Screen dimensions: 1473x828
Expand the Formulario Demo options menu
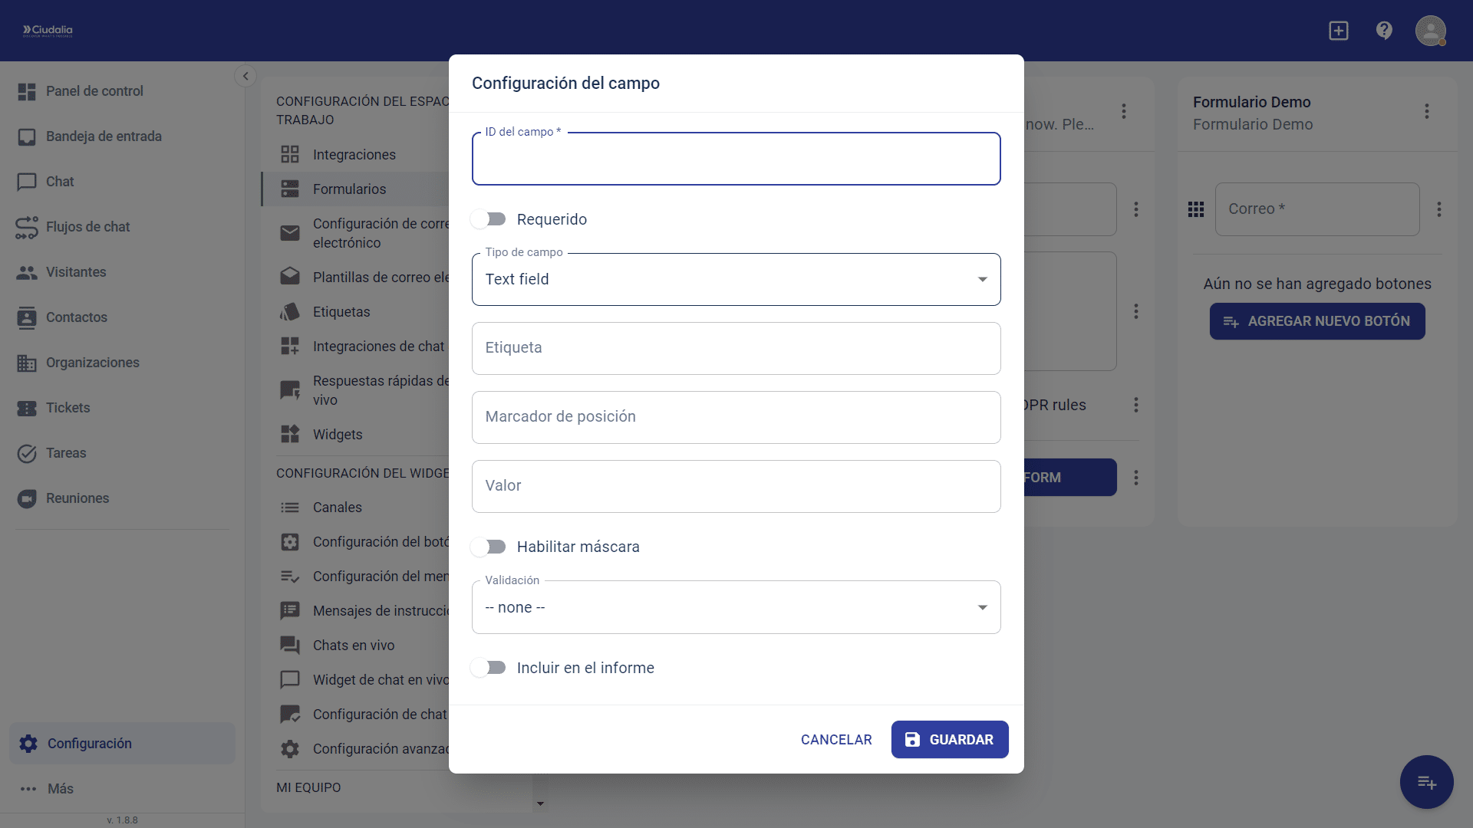pyautogui.click(x=1426, y=111)
